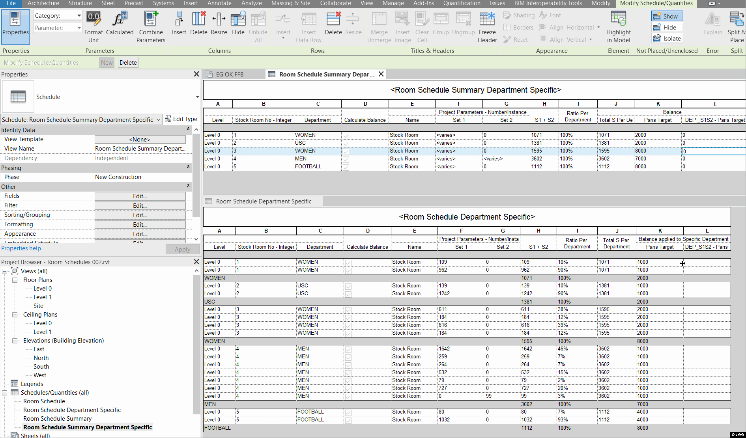Switch to the Manage ribbon tab
746x438 pixels.
(393, 3)
